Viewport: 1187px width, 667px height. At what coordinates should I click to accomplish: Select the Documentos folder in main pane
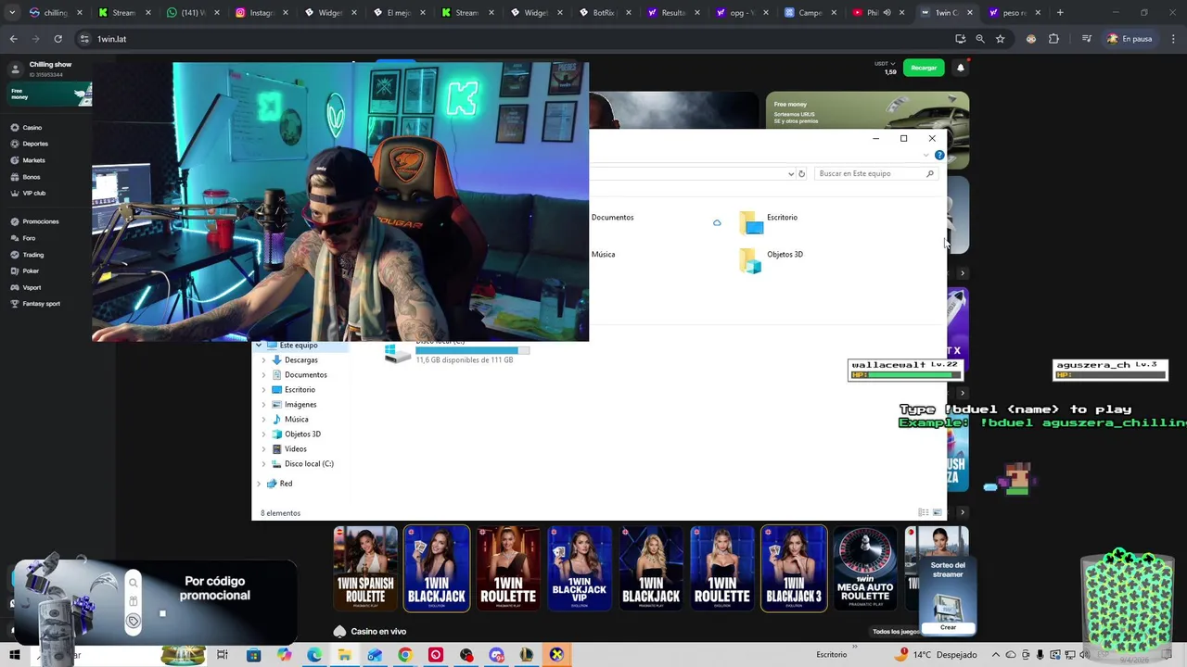coord(612,217)
